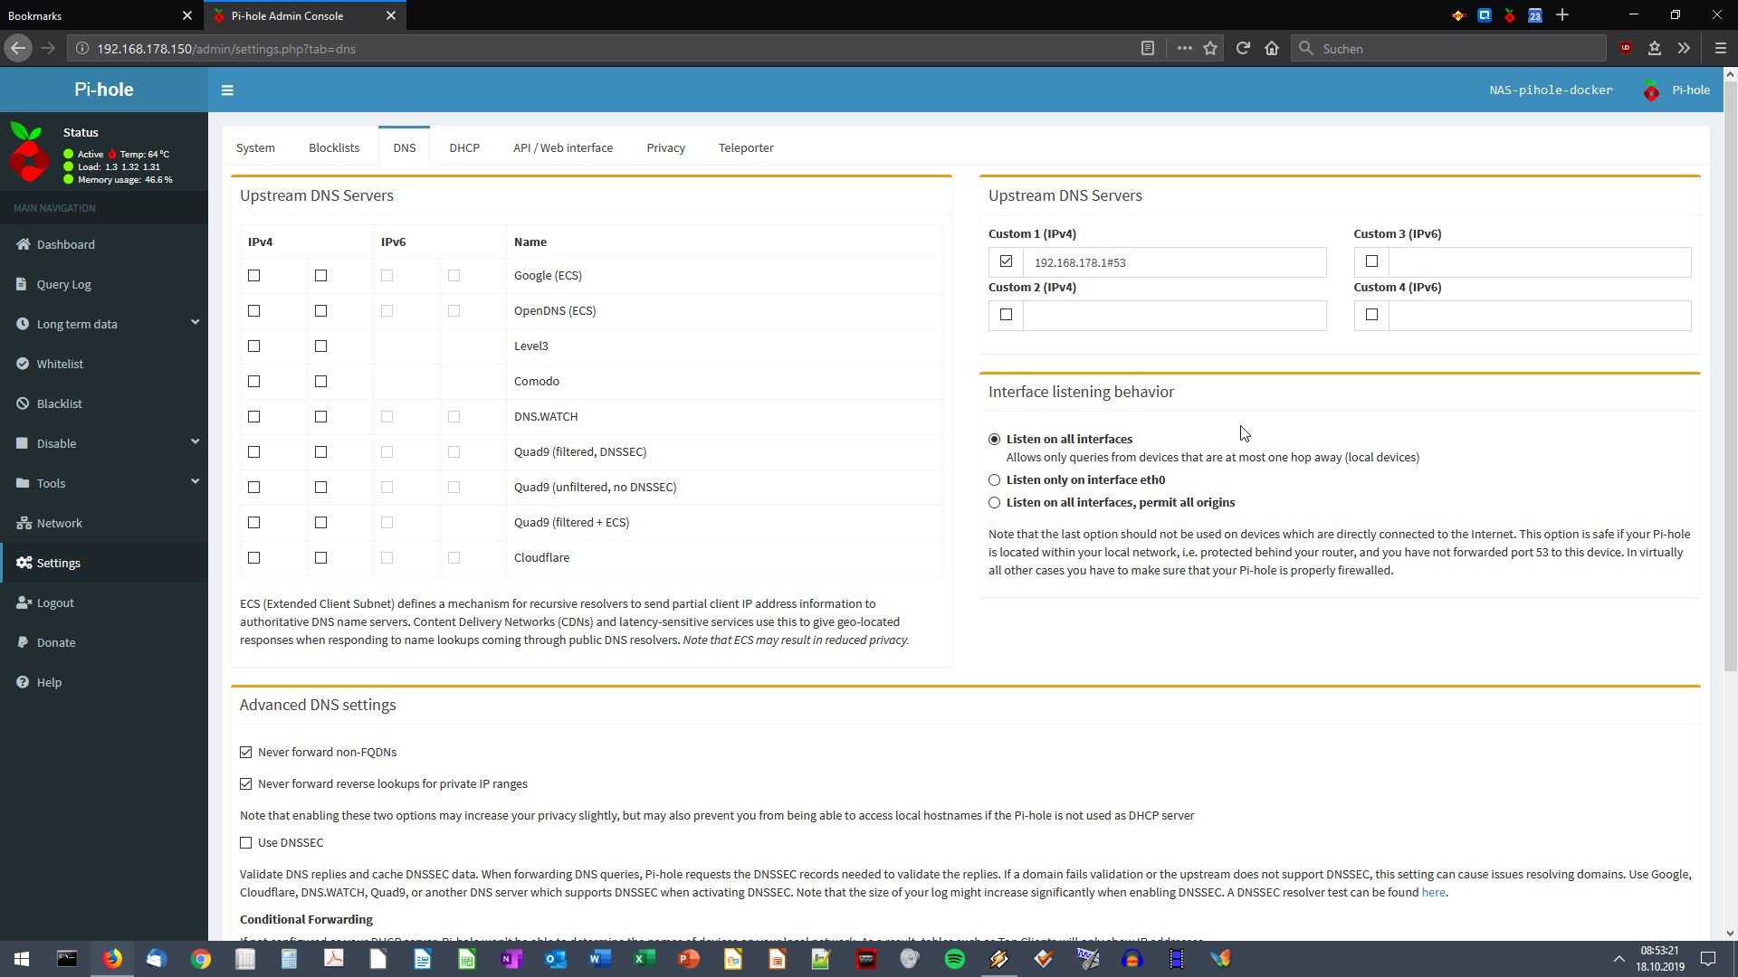Expand Long term data menu
This screenshot has height=977, width=1738.
click(x=104, y=324)
